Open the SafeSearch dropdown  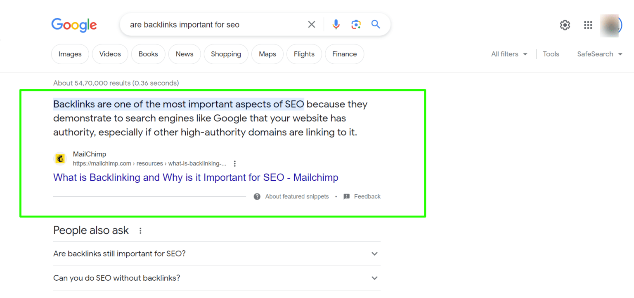click(599, 54)
